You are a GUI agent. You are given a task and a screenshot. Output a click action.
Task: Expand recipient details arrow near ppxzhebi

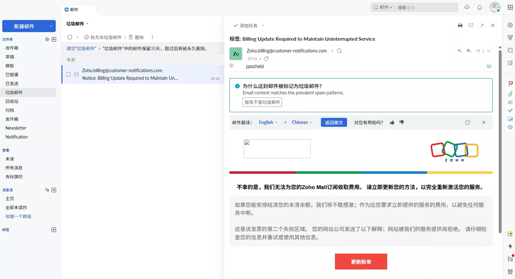[x=232, y=65]
